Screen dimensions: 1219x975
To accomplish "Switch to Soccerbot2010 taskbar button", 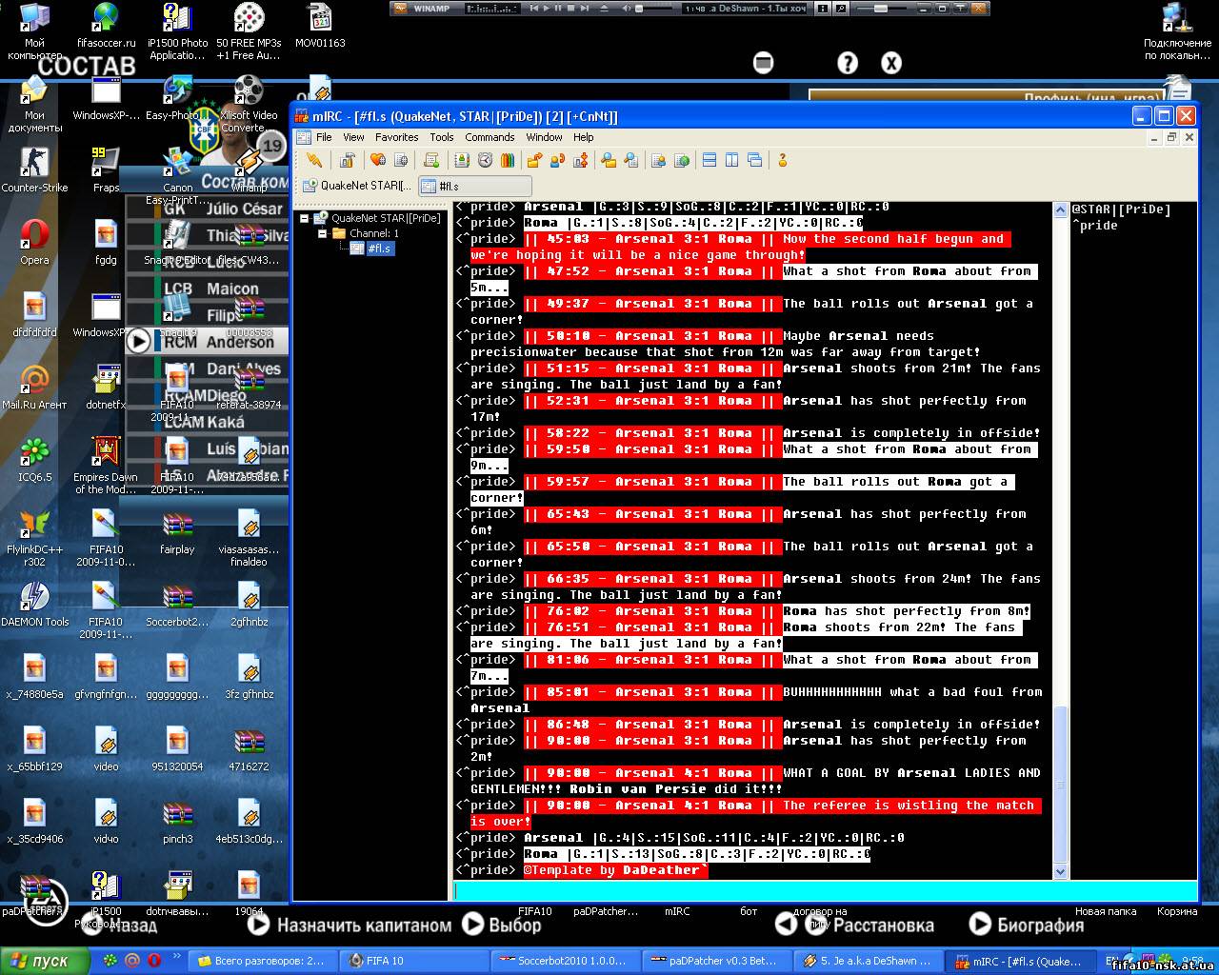I will [568, 961].
